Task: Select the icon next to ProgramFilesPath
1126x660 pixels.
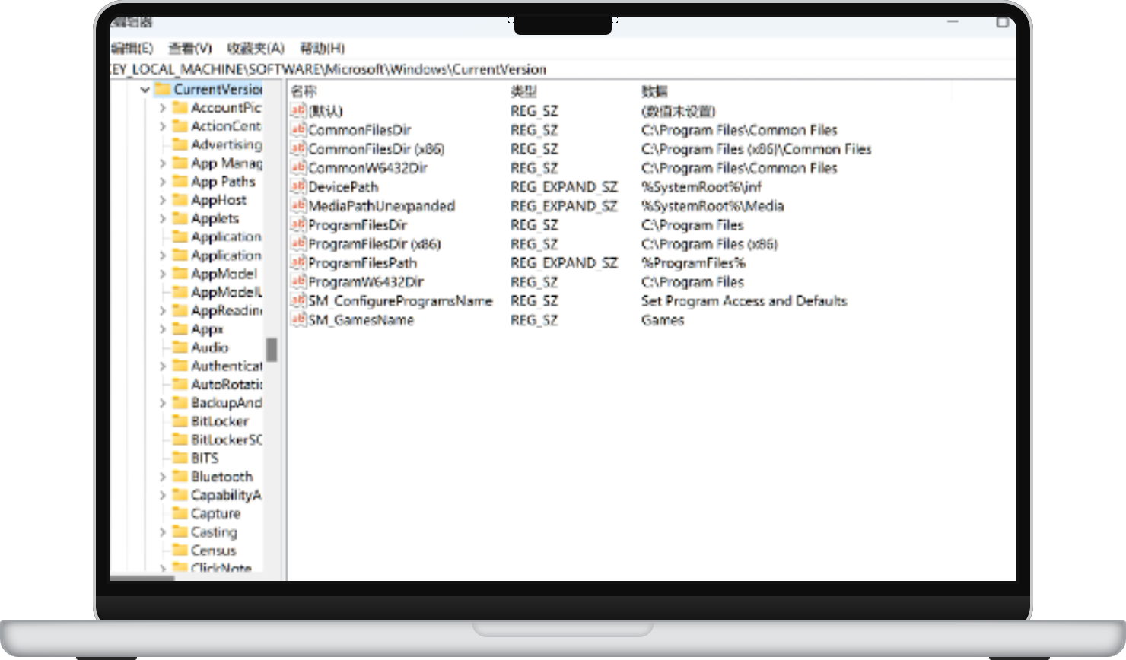Action: (x=298, y=262)
